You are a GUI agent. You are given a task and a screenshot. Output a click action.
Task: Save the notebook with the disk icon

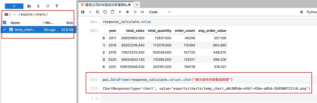pyautogui.click(x=83, y=12)
